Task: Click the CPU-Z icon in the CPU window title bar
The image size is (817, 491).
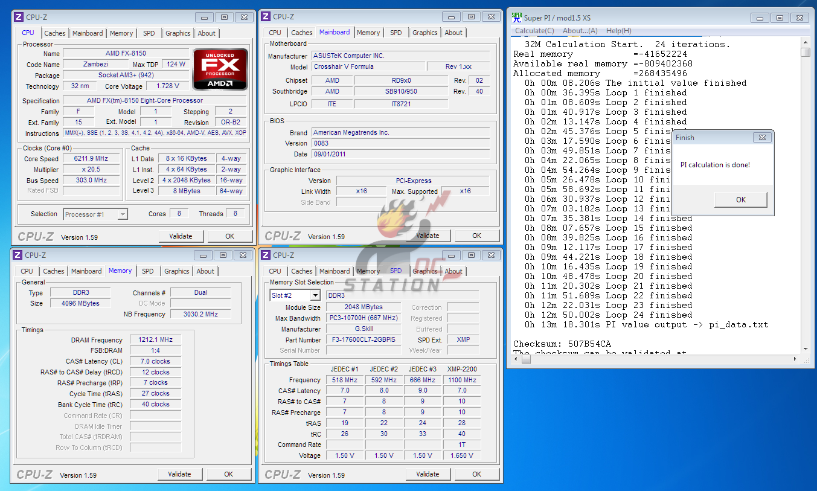Action: [19, 17]
